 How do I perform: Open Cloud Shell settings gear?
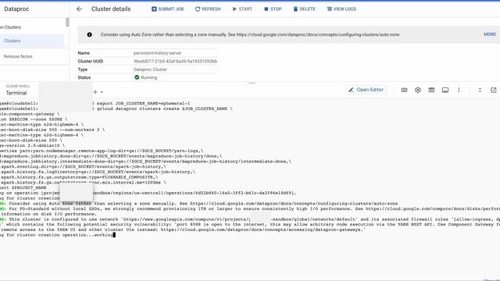pos(418,91)
